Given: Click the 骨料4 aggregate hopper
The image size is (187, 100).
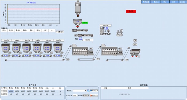Looking at the screenshot, I should point(37,48).
